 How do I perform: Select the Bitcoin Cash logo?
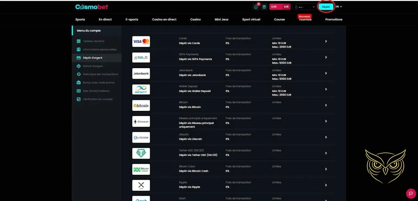coord(141,169)
